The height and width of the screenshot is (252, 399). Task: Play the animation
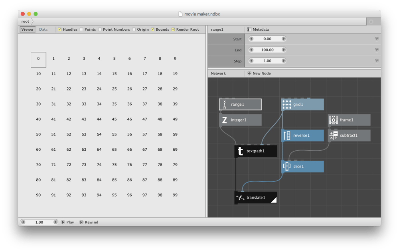click(67, 222)
